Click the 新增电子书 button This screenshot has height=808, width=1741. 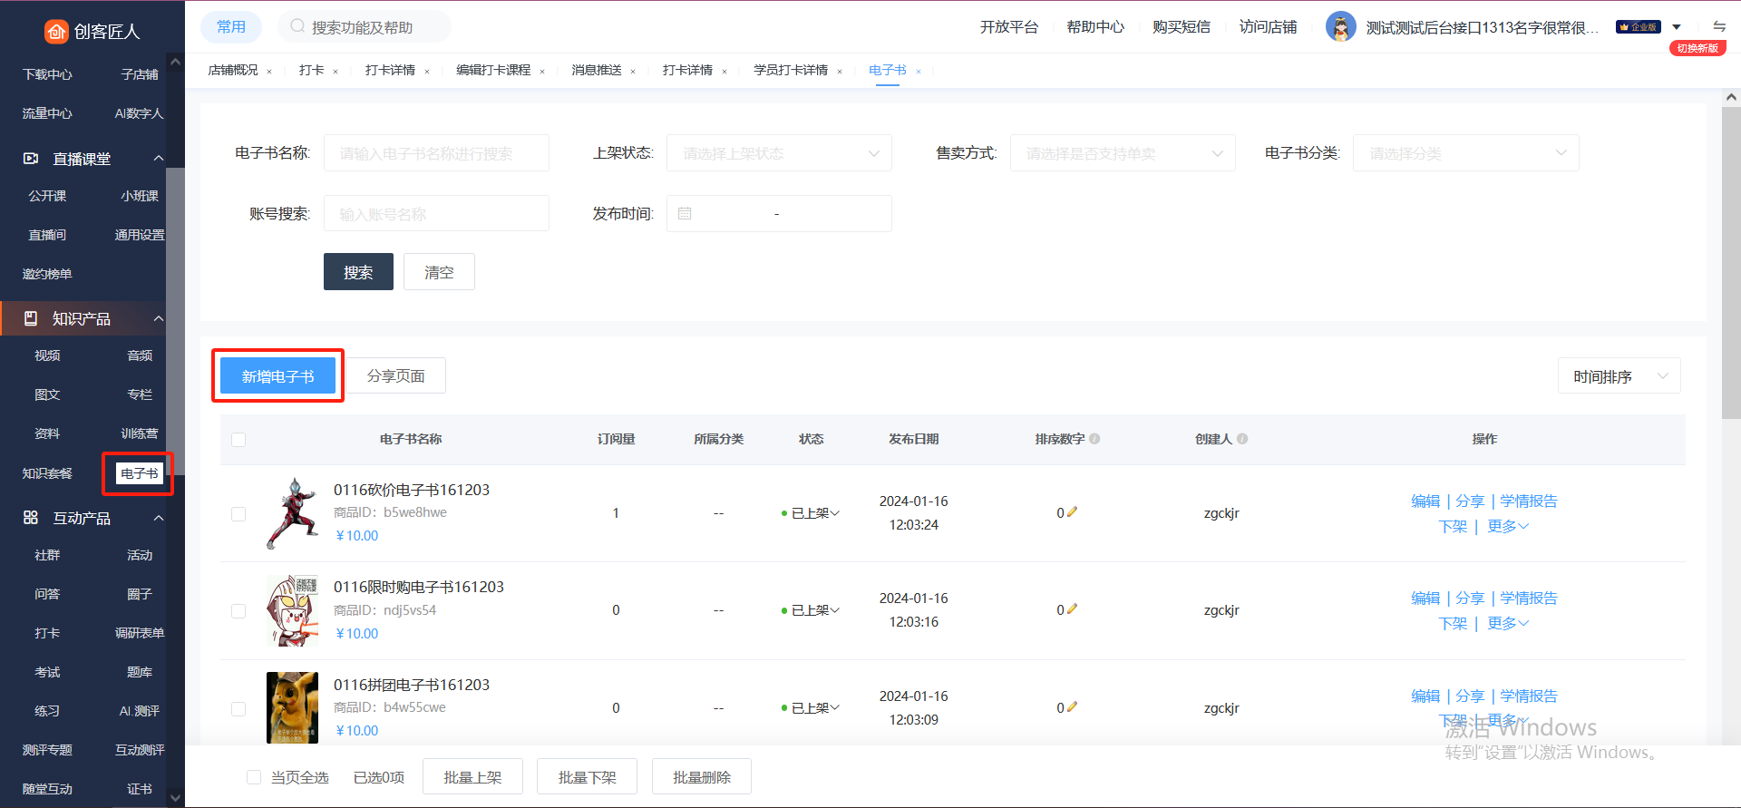277,376
